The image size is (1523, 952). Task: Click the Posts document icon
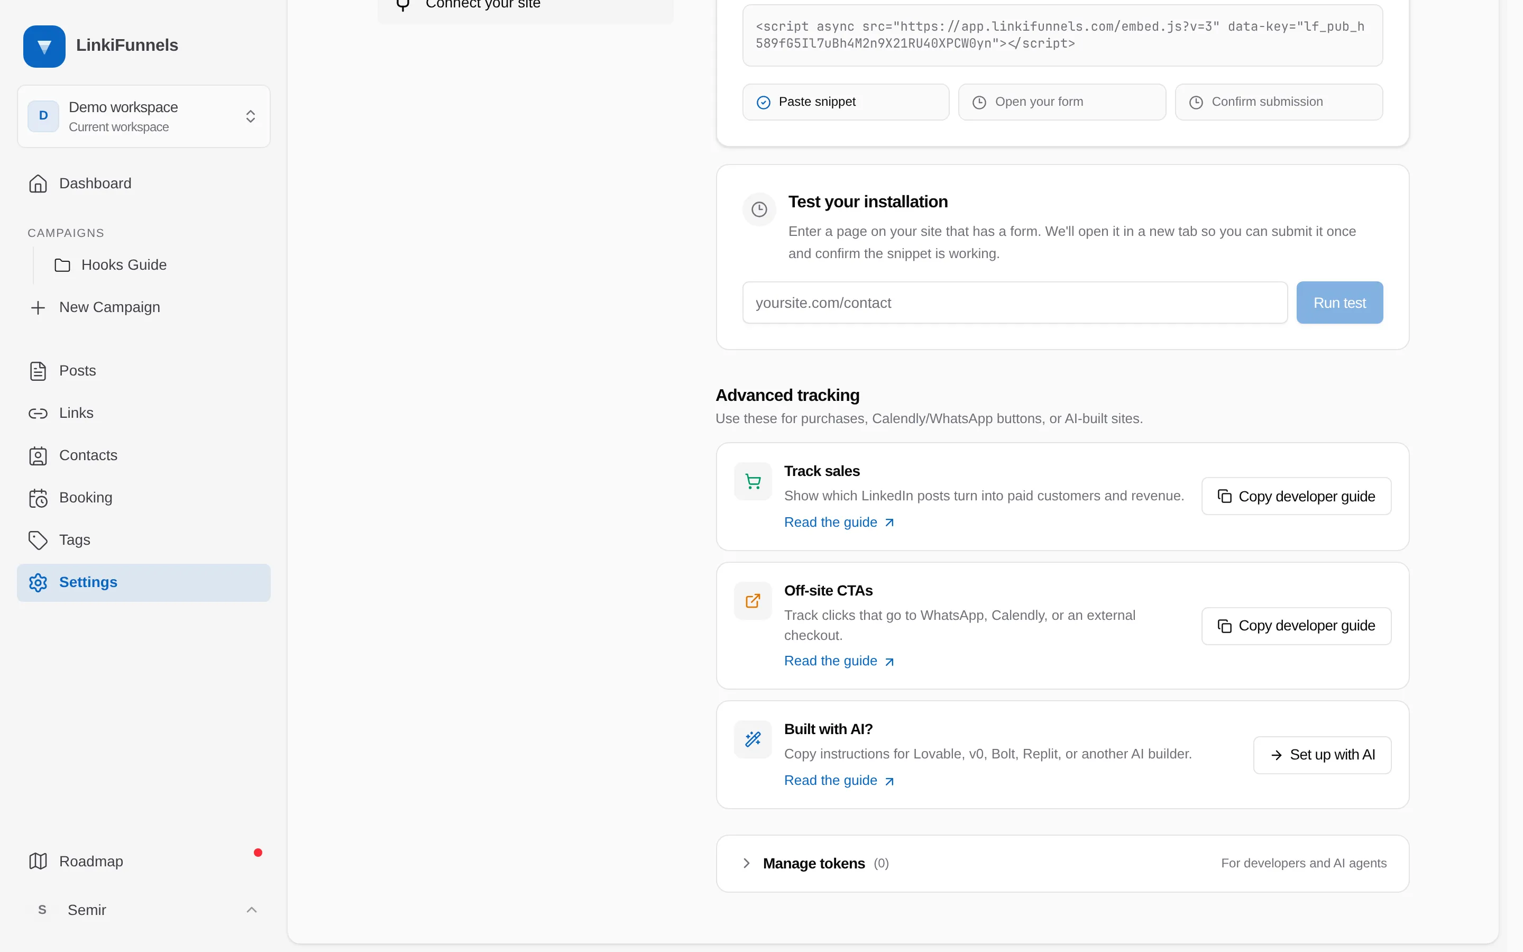38,371
